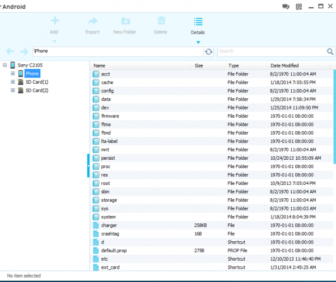This screenshot has width=336, height=282.
Task: Click the PROP File type cell
Action: point(237,251)
